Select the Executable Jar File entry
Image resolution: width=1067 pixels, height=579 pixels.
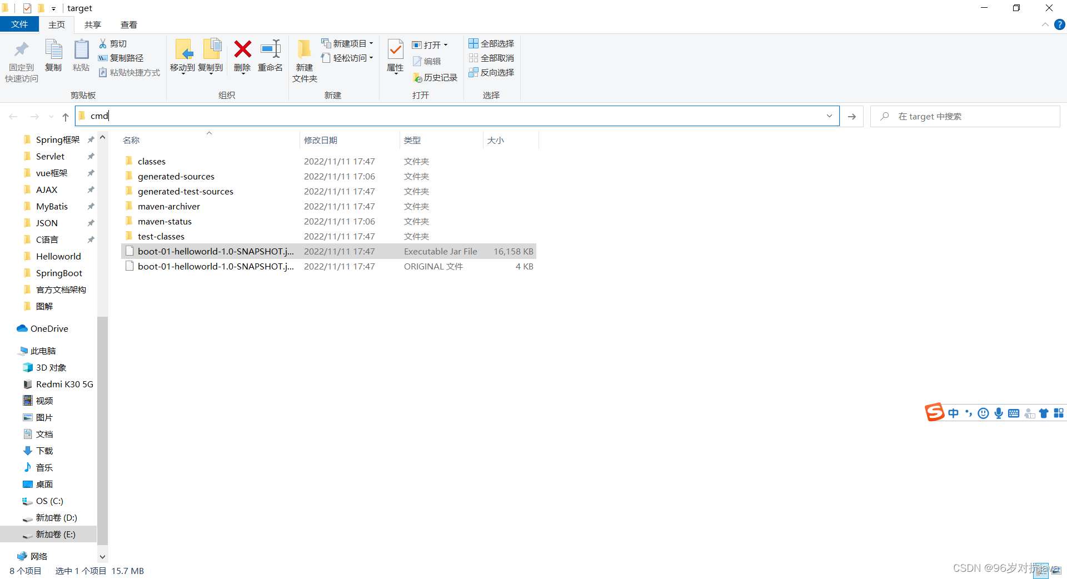click(328, 251)
